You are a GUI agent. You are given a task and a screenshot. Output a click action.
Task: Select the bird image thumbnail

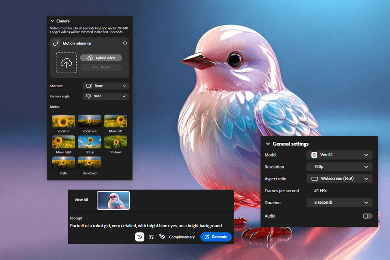[113, 200]
